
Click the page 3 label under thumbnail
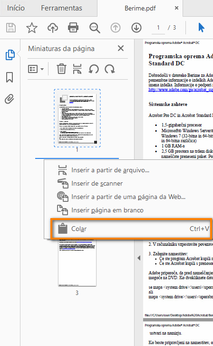(77, 293)
